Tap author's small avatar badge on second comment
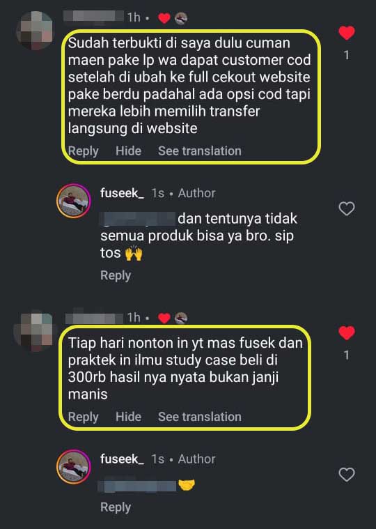Screen dimensions: 376x529 pos(181,318)
